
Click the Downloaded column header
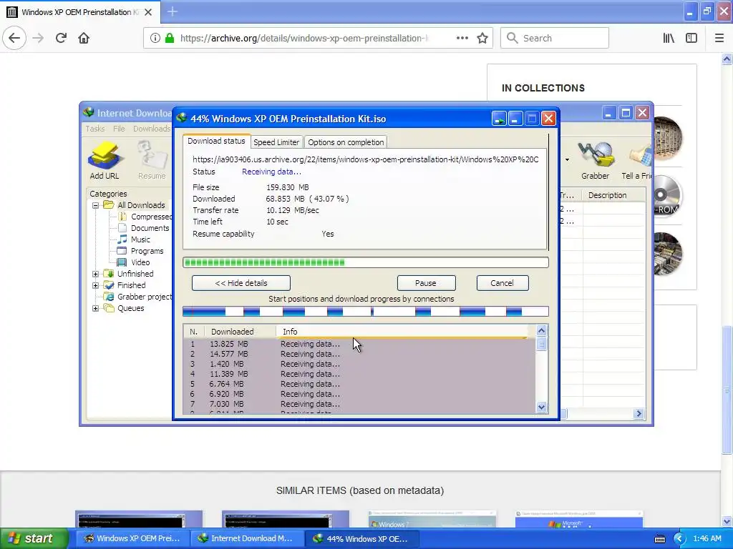(241, 332)
